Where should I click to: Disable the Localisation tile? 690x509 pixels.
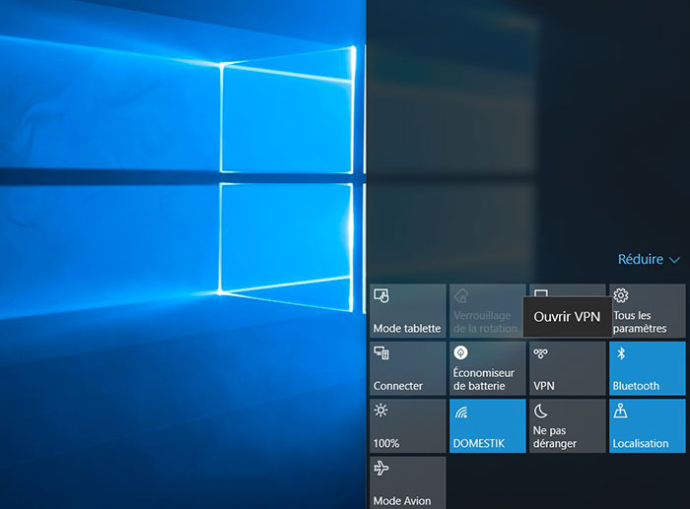click(648, 426)
